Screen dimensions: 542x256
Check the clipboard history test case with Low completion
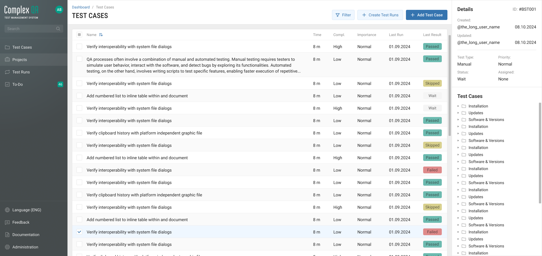(x=79, y=133)
